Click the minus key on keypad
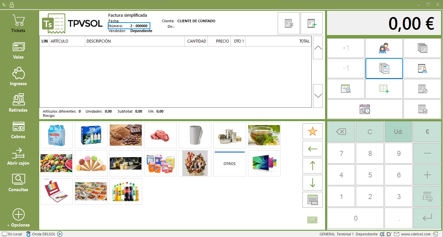 (427, 153)
